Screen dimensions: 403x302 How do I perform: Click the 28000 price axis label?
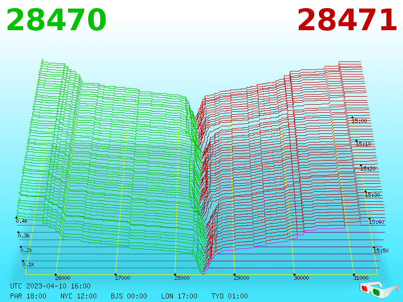(182, 278)
